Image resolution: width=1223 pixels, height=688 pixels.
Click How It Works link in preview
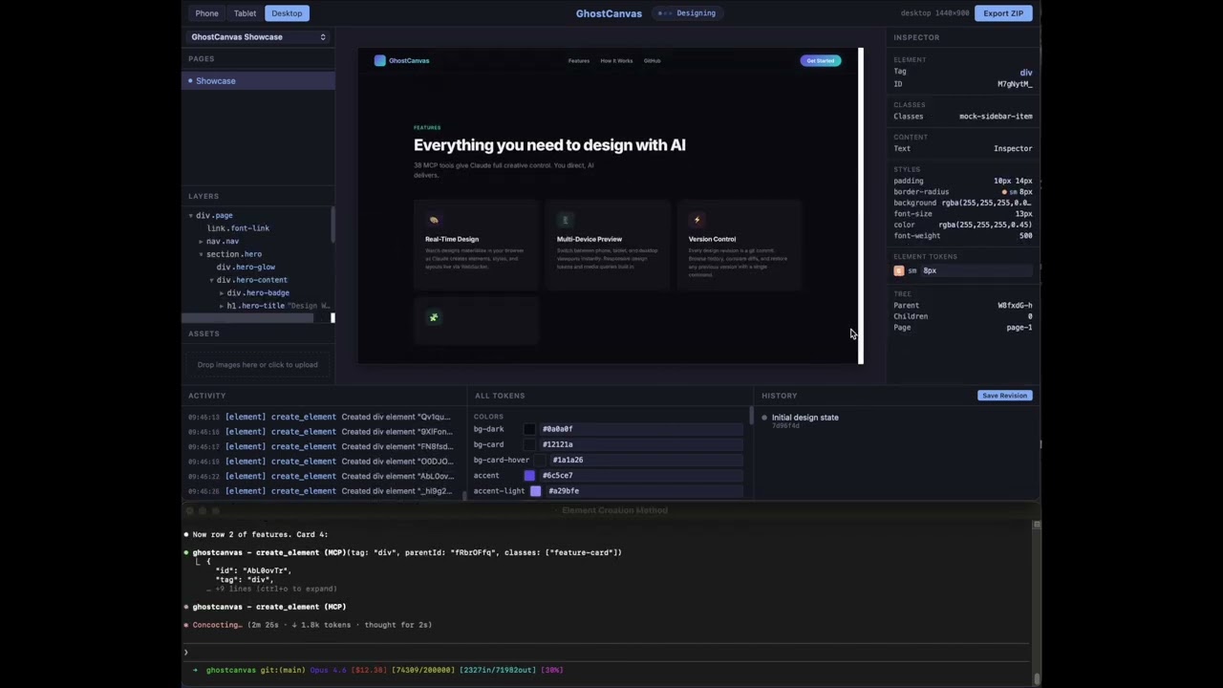pos(616,61)
